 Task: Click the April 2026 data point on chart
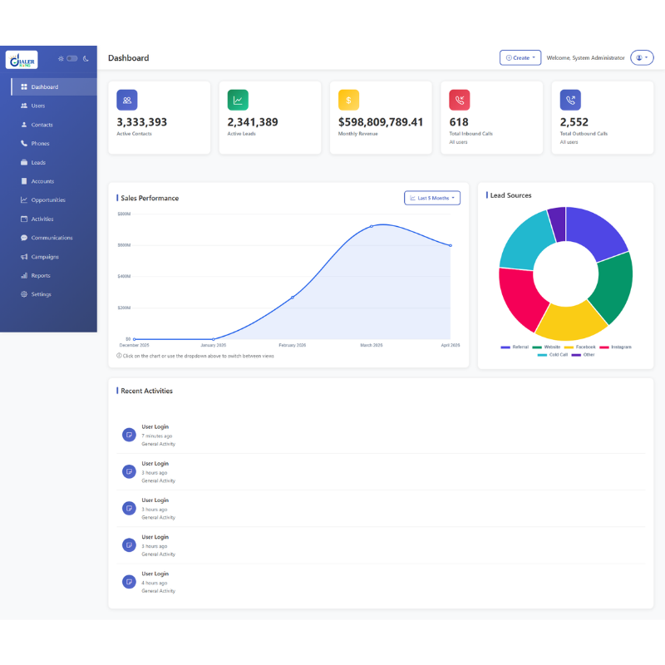[x=451, y=245]
